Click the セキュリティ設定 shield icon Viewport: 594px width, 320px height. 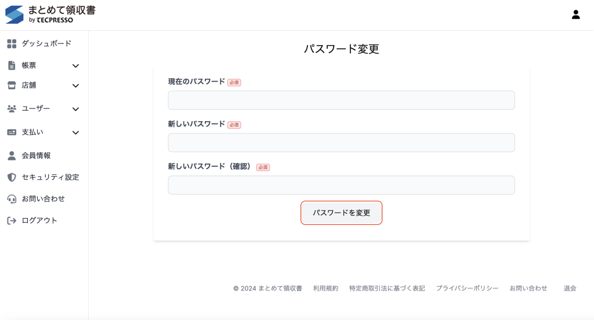tap(12, 177)
